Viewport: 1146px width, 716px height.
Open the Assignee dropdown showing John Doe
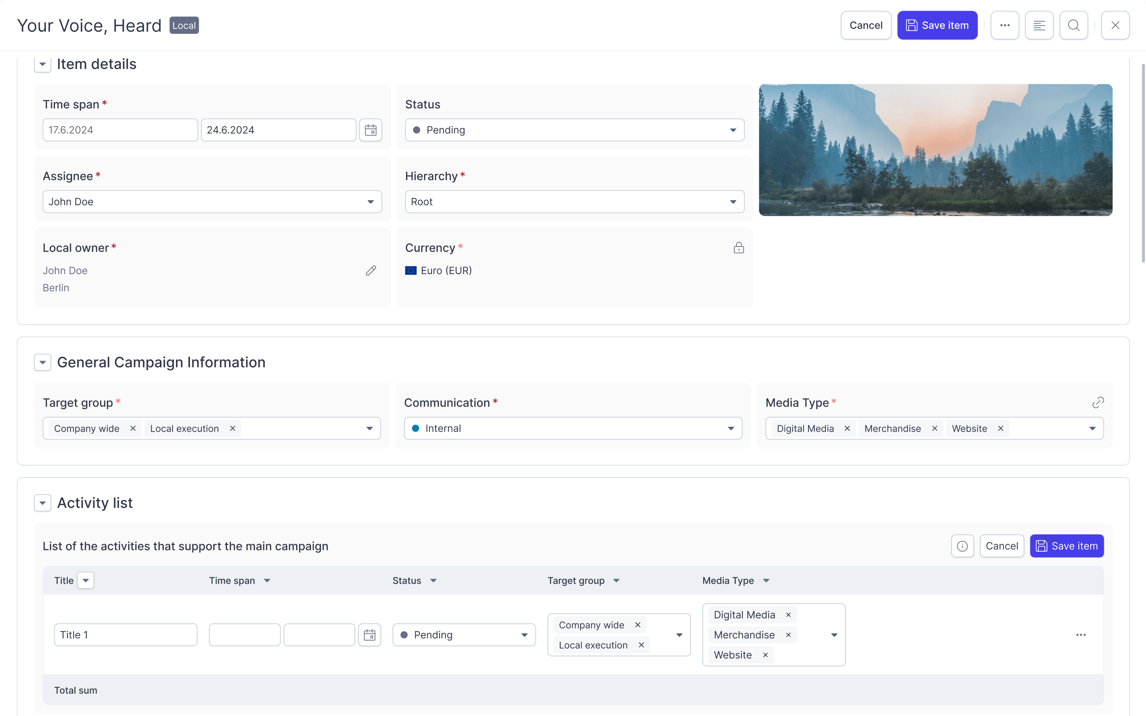click(x=212, y=202)
